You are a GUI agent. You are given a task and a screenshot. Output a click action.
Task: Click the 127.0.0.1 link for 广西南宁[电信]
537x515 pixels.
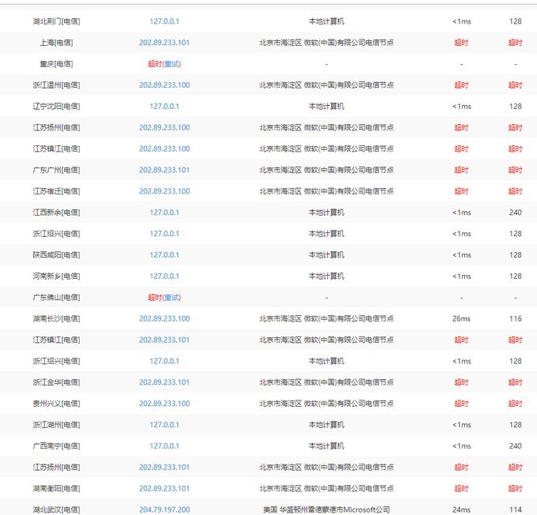coord(164,446)
